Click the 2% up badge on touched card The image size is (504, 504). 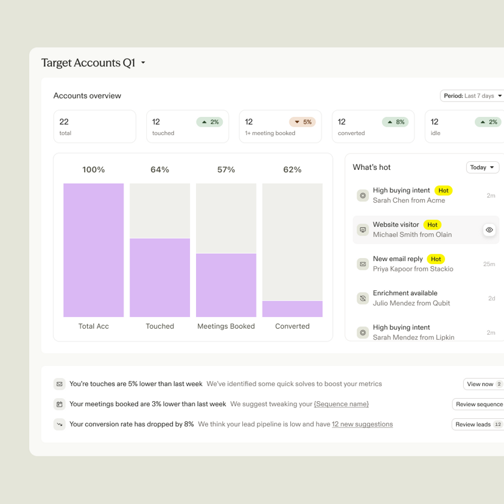(x=209, y=122)
